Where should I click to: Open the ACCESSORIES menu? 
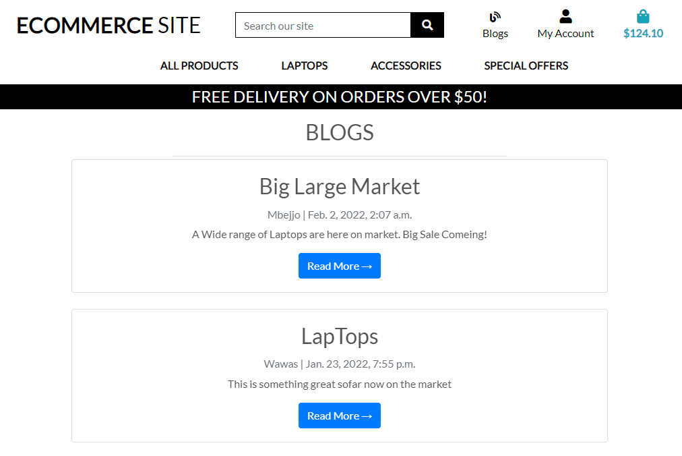406,65
